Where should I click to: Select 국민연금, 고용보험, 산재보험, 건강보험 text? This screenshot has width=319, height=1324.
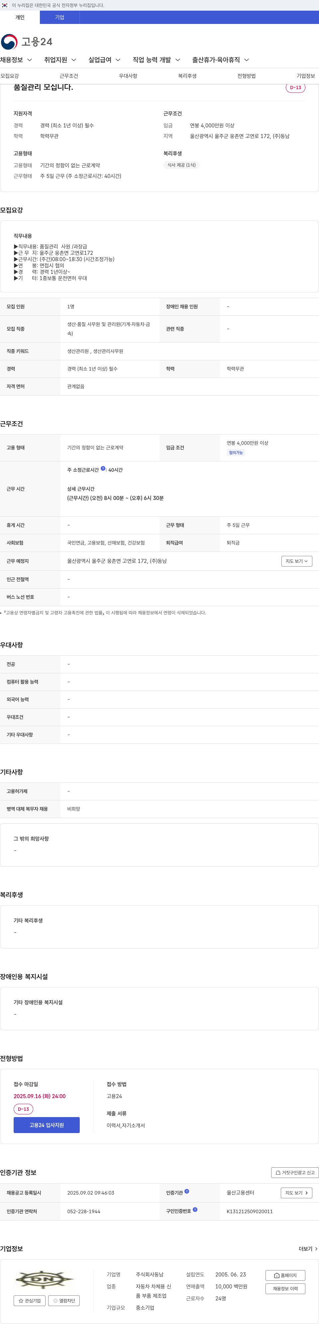click(106, 543)
